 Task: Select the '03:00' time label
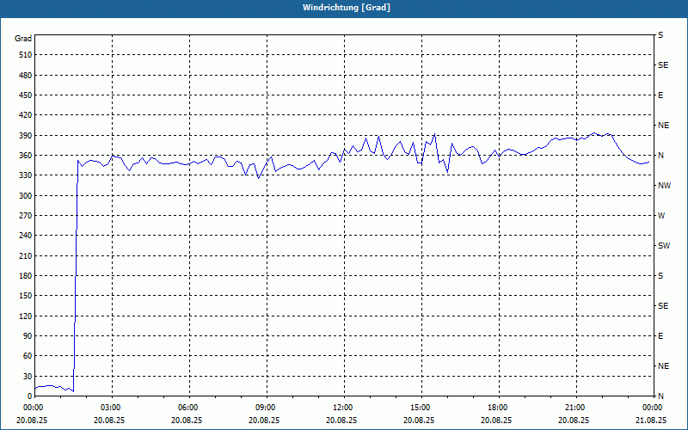(109, 408)
